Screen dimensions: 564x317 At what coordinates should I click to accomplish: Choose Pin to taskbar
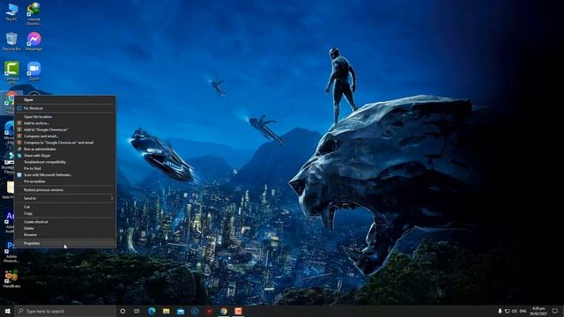click(x=64, y=181)
